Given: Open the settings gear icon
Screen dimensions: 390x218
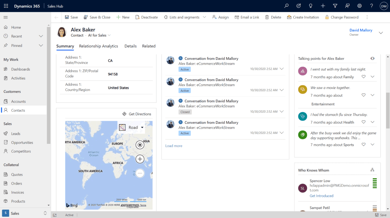Looking at the screenshot, I should tap(360, 6).
